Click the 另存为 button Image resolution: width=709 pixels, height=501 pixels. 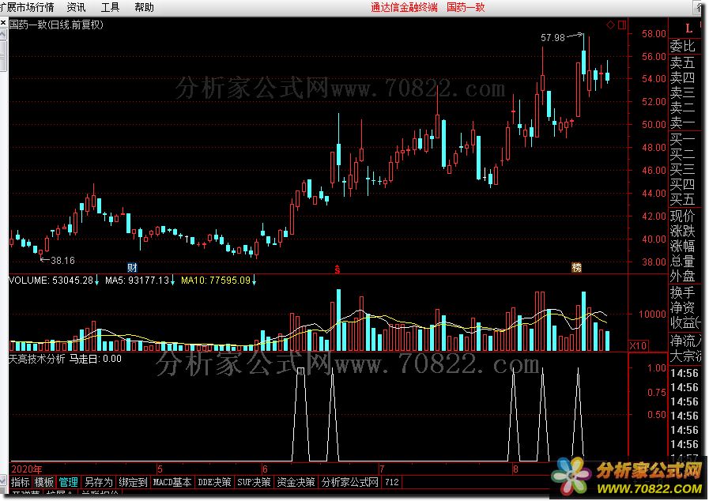(x=99, y=482)
